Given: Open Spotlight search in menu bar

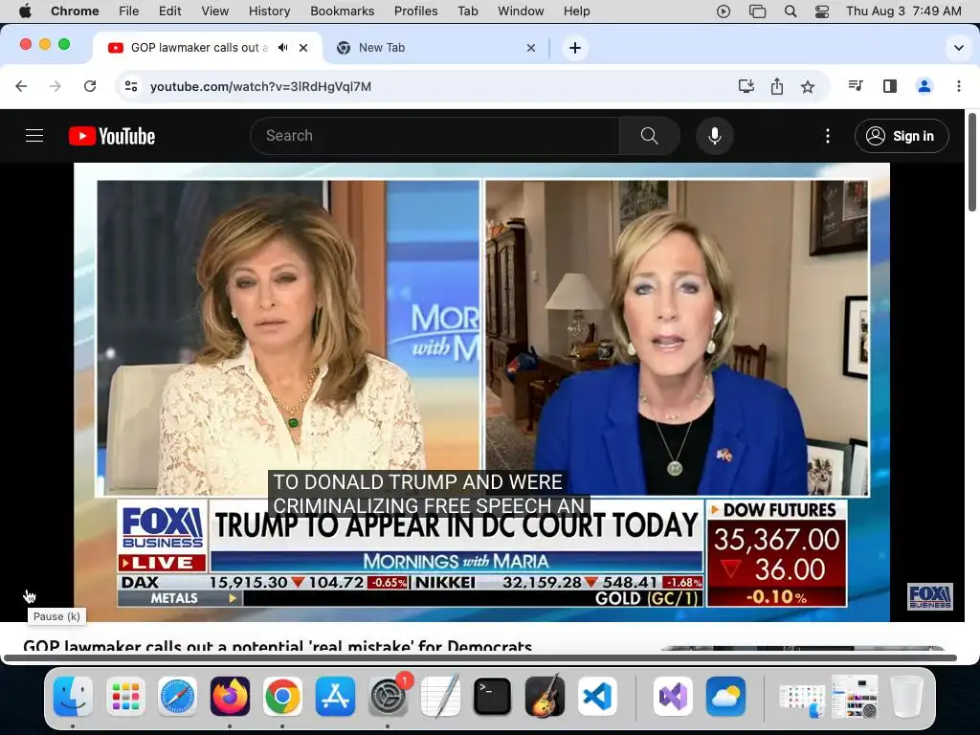Looking at the screenshot, I should coord(791,11).
